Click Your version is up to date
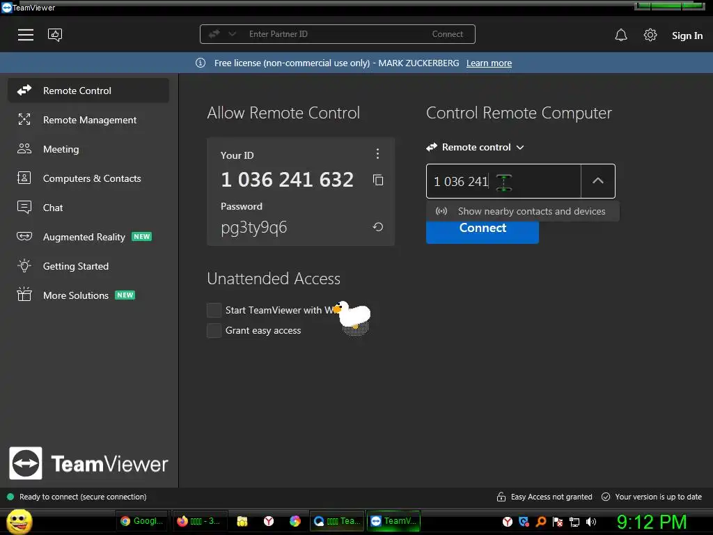Image resolution: width=713 pixels, height=535 pixels. 652,497
